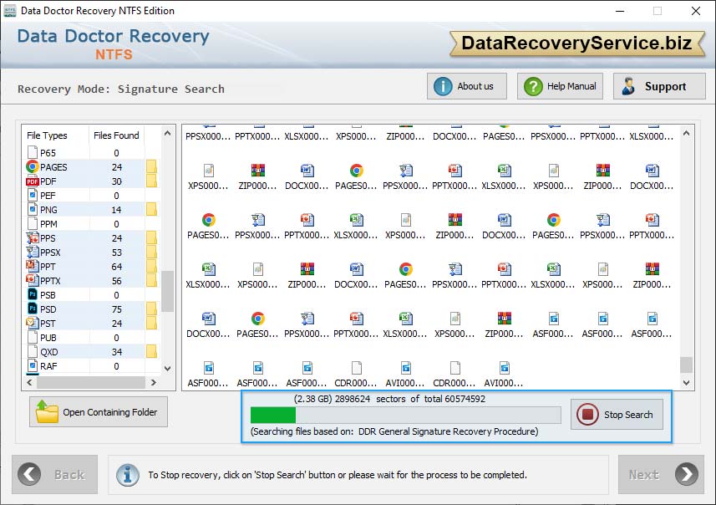Click the Support button

(659, 86)
